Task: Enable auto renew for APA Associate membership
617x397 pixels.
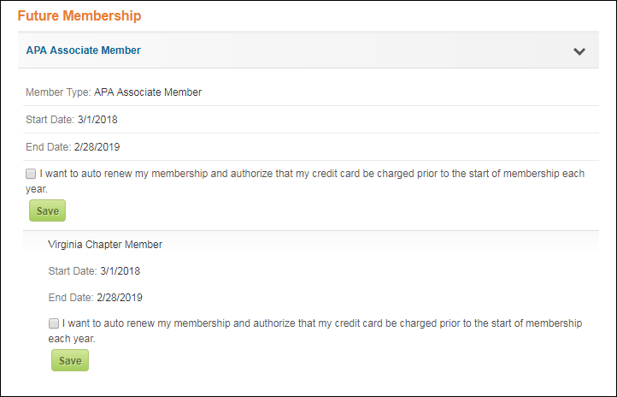Action: 31,174
